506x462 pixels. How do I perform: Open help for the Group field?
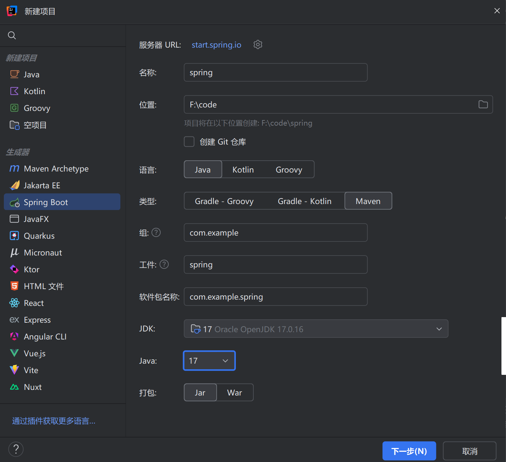click(156, 232)
